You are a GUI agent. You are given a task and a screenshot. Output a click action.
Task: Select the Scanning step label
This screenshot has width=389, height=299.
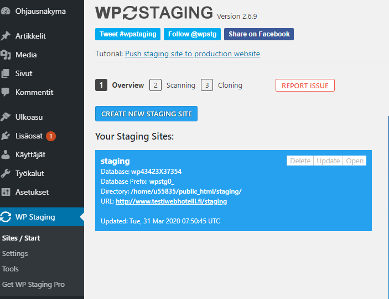click(181, 86)
